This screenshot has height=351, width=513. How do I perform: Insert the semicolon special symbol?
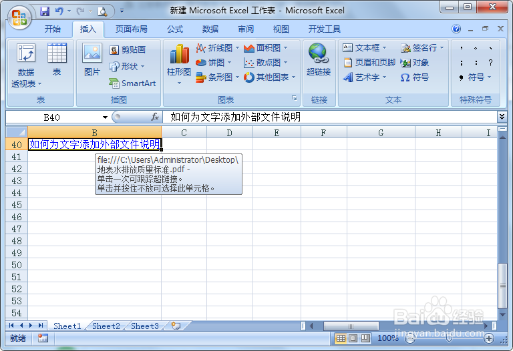point(462,63)
